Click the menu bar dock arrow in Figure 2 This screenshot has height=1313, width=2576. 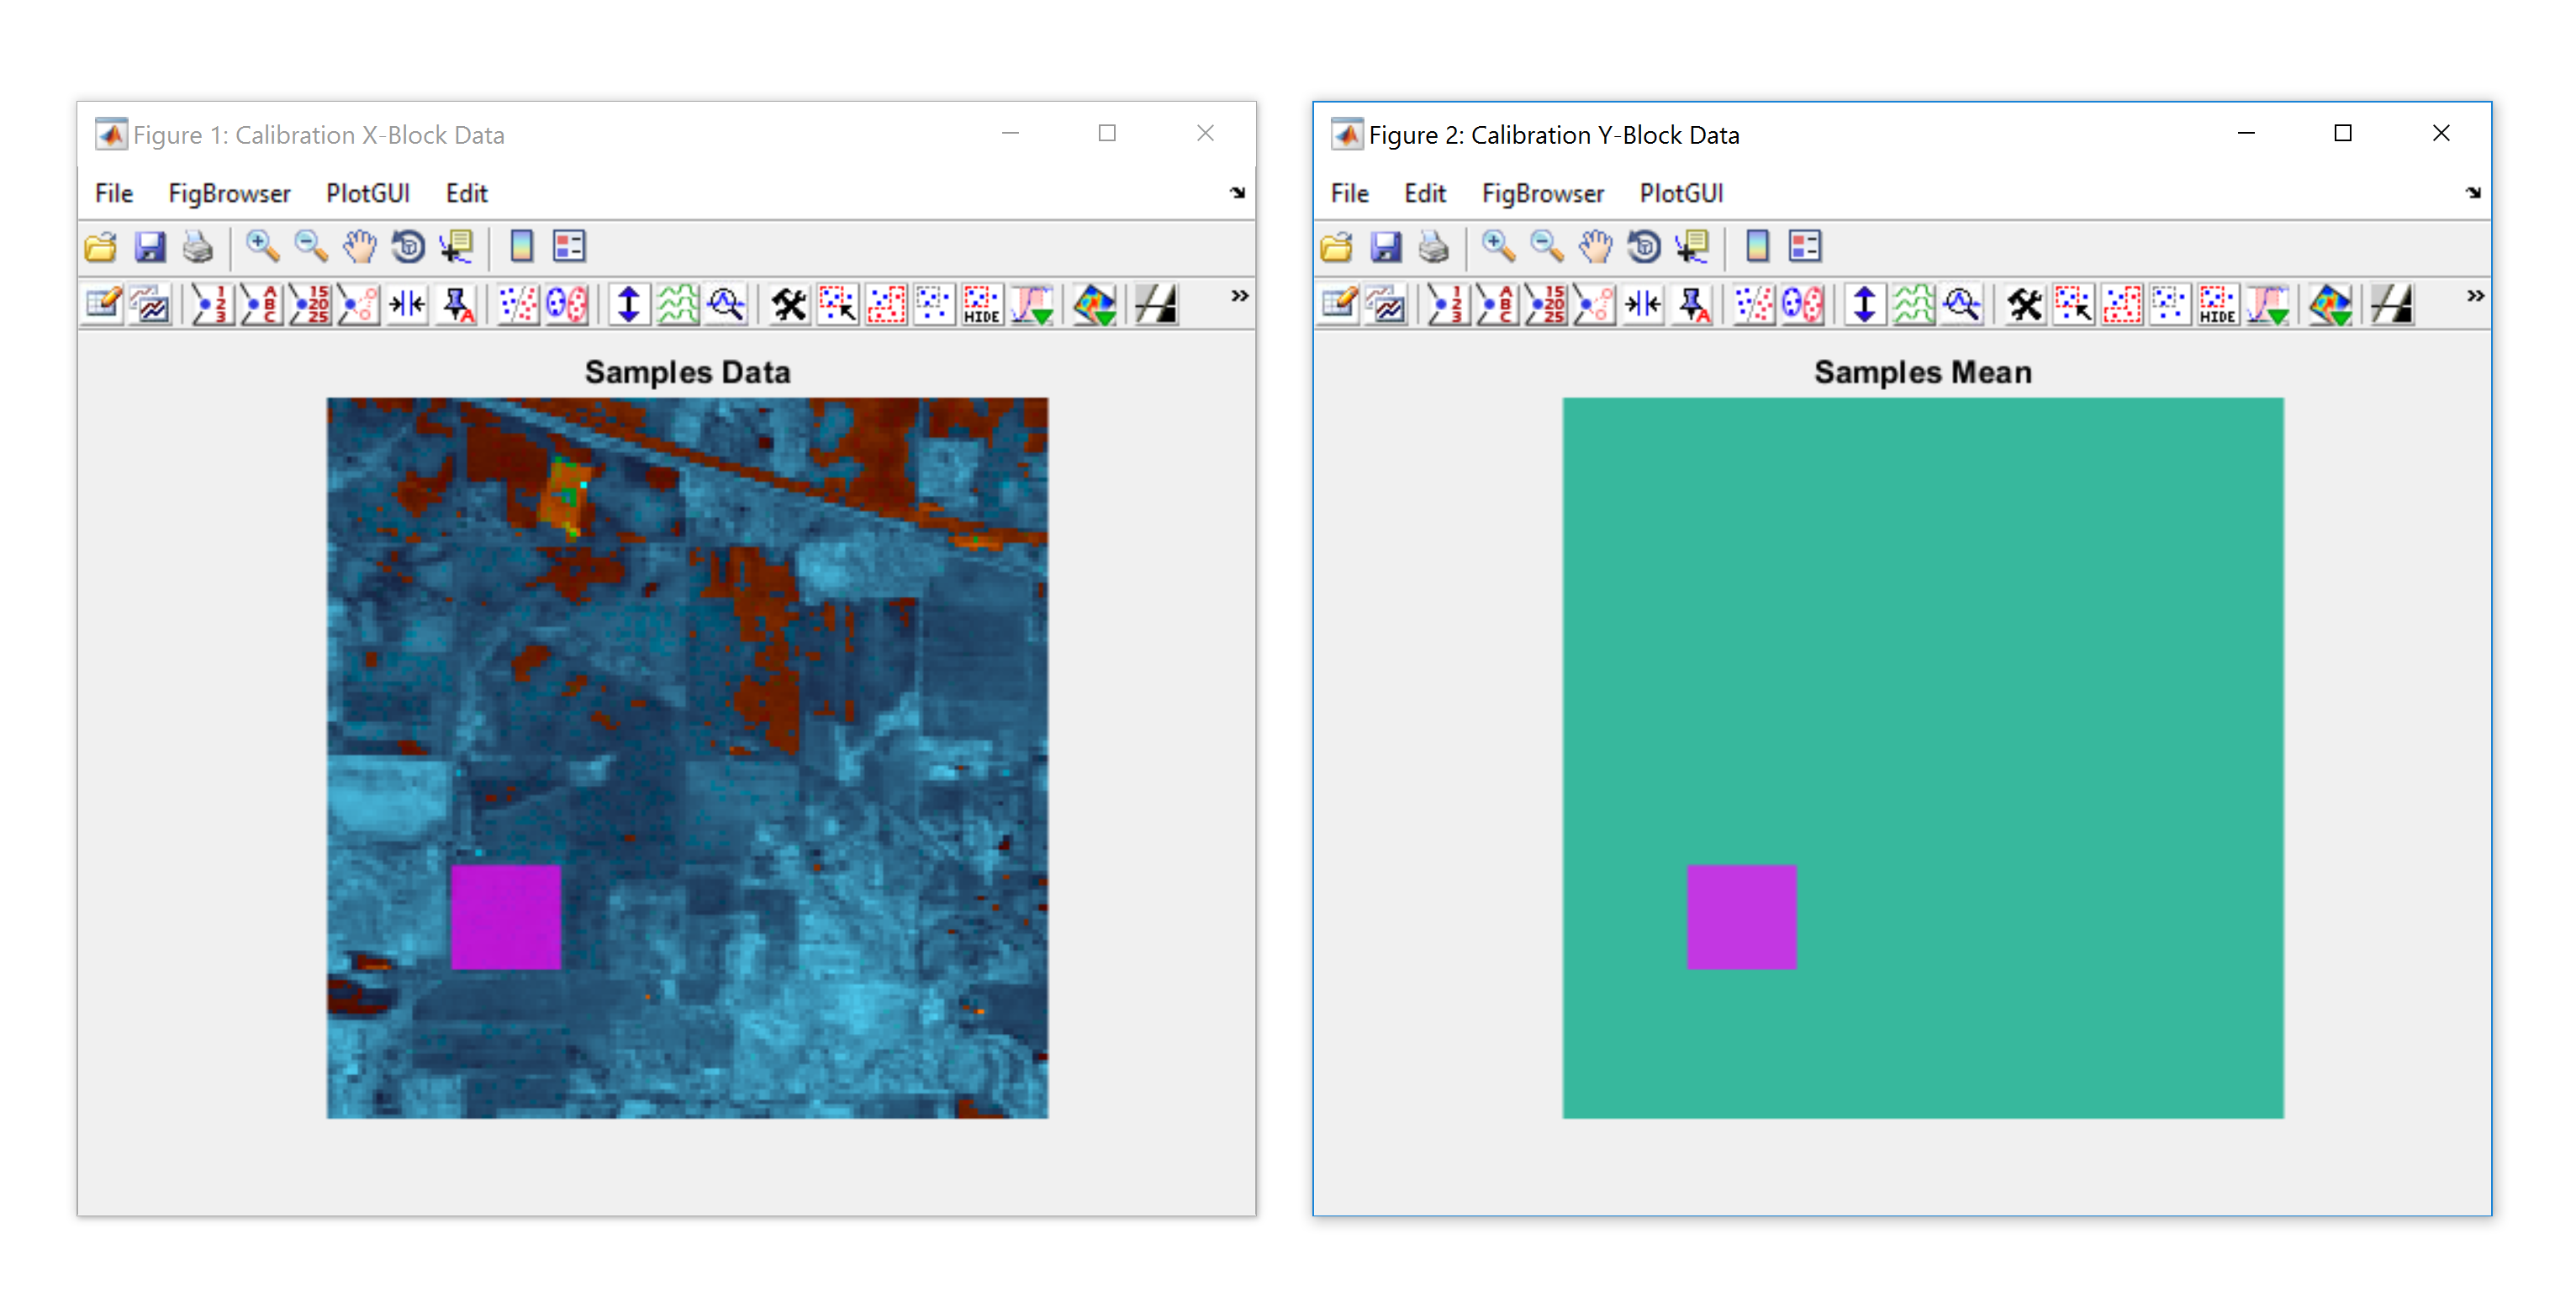coord(2473,192)
